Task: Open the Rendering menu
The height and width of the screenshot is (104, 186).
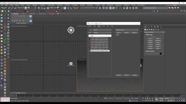Action: [60, 5]
